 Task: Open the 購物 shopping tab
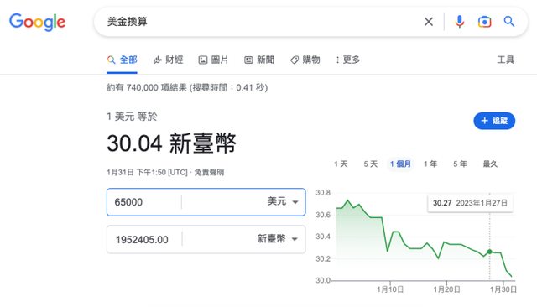[x=305, y=60]
